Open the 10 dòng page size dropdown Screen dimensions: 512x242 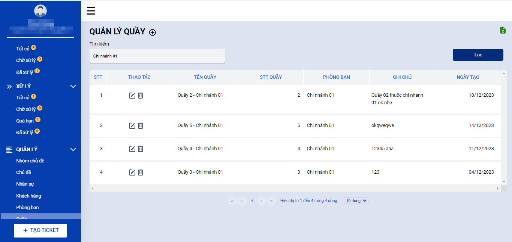(x=356, y=201)
